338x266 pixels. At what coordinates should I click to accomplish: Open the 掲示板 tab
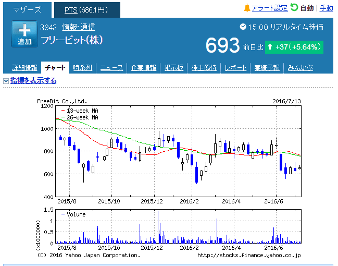tap(174, 68)
